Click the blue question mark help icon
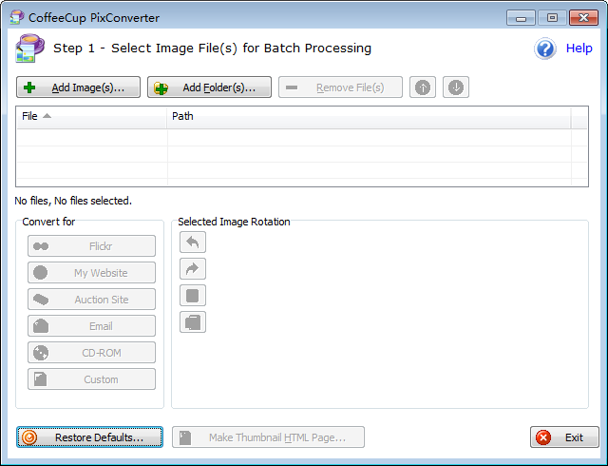This screenshot has width=608, height=466. [545, 49]
